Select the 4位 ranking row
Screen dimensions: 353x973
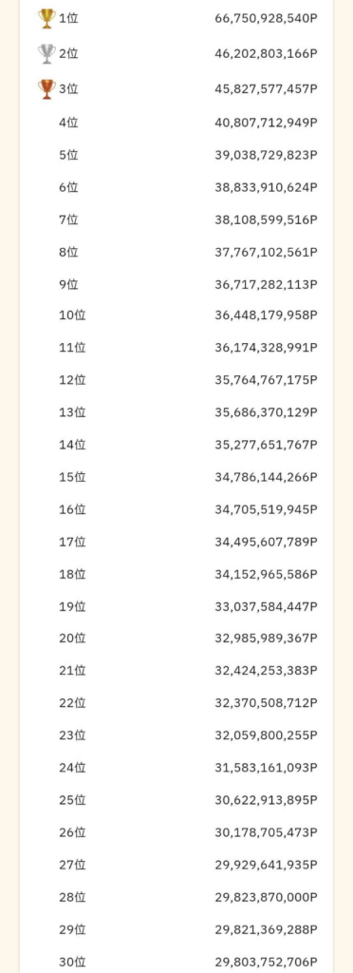pos(176,123)
